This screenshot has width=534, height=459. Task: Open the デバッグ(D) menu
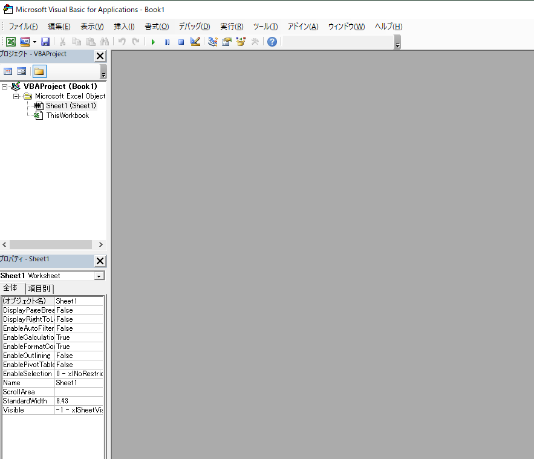click(195, 27)
